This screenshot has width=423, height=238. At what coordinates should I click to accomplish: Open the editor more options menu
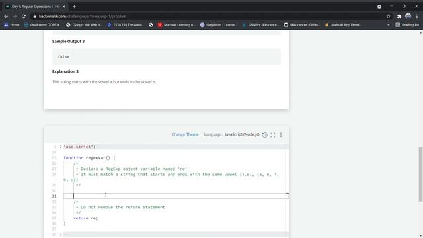(281, 135)
